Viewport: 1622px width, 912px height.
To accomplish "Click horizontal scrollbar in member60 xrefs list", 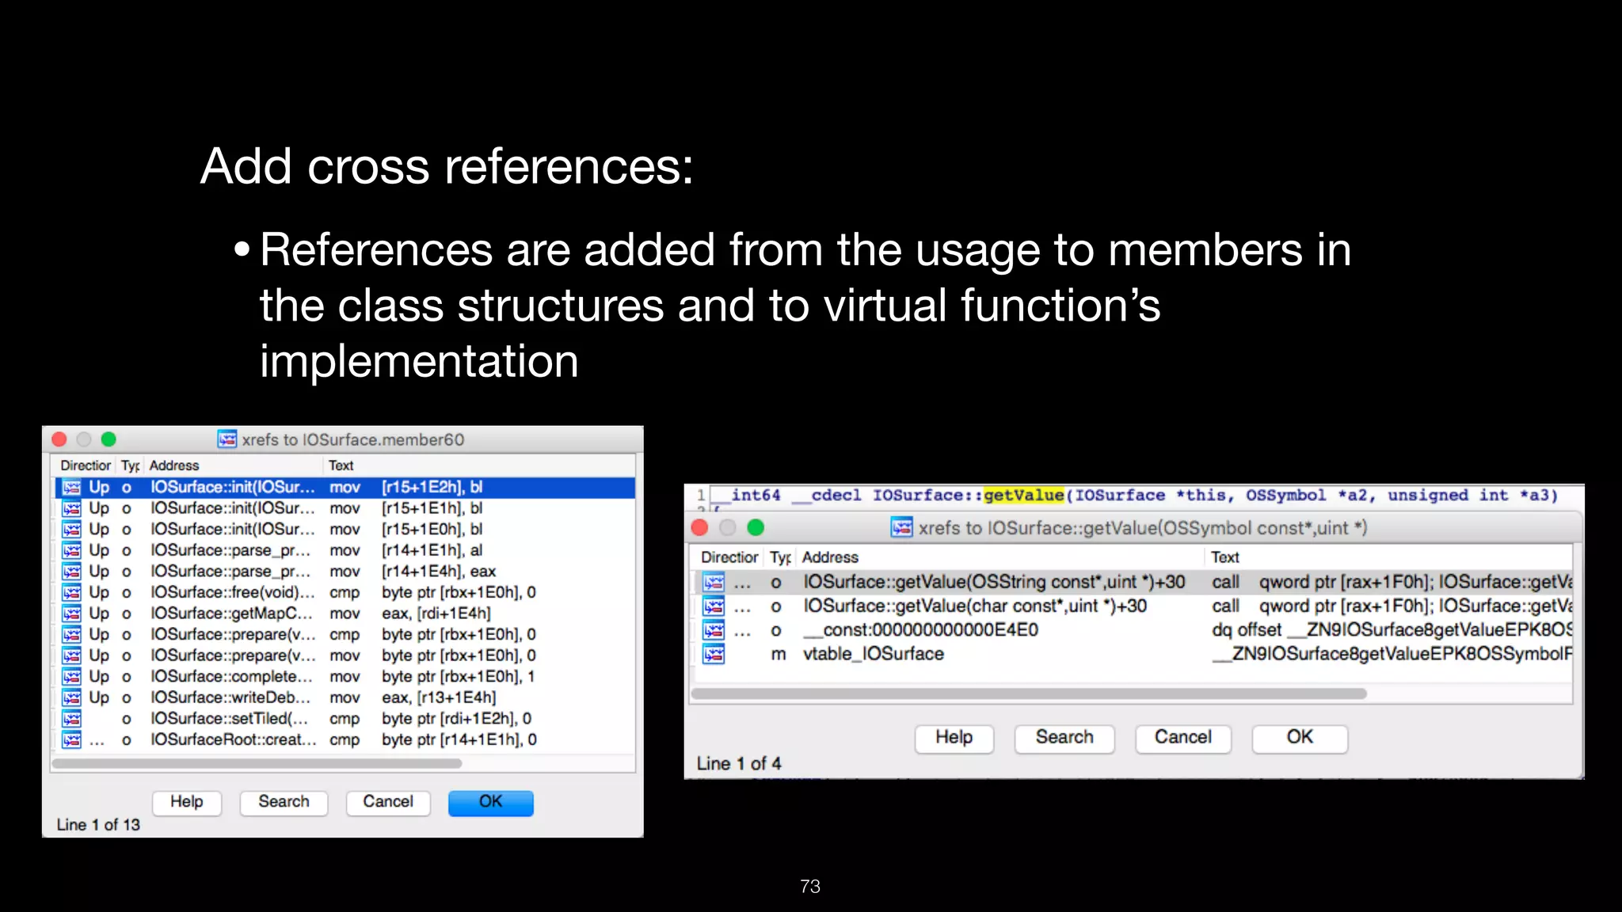I will [257, 764].
